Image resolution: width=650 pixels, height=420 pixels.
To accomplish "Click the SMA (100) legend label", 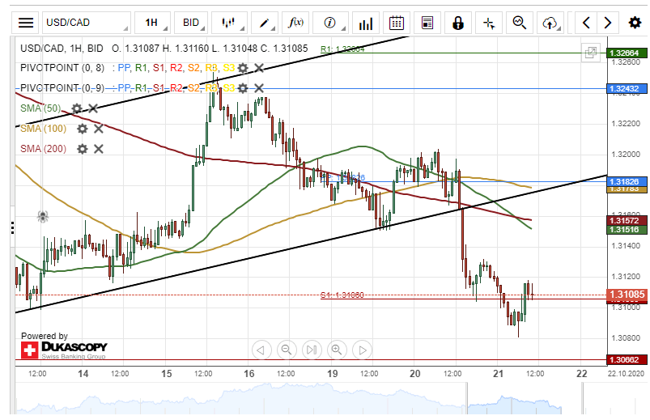I will coord(44,129).
